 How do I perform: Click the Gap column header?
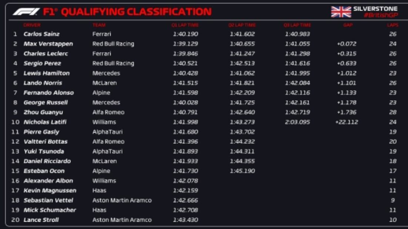pos(348,25)
